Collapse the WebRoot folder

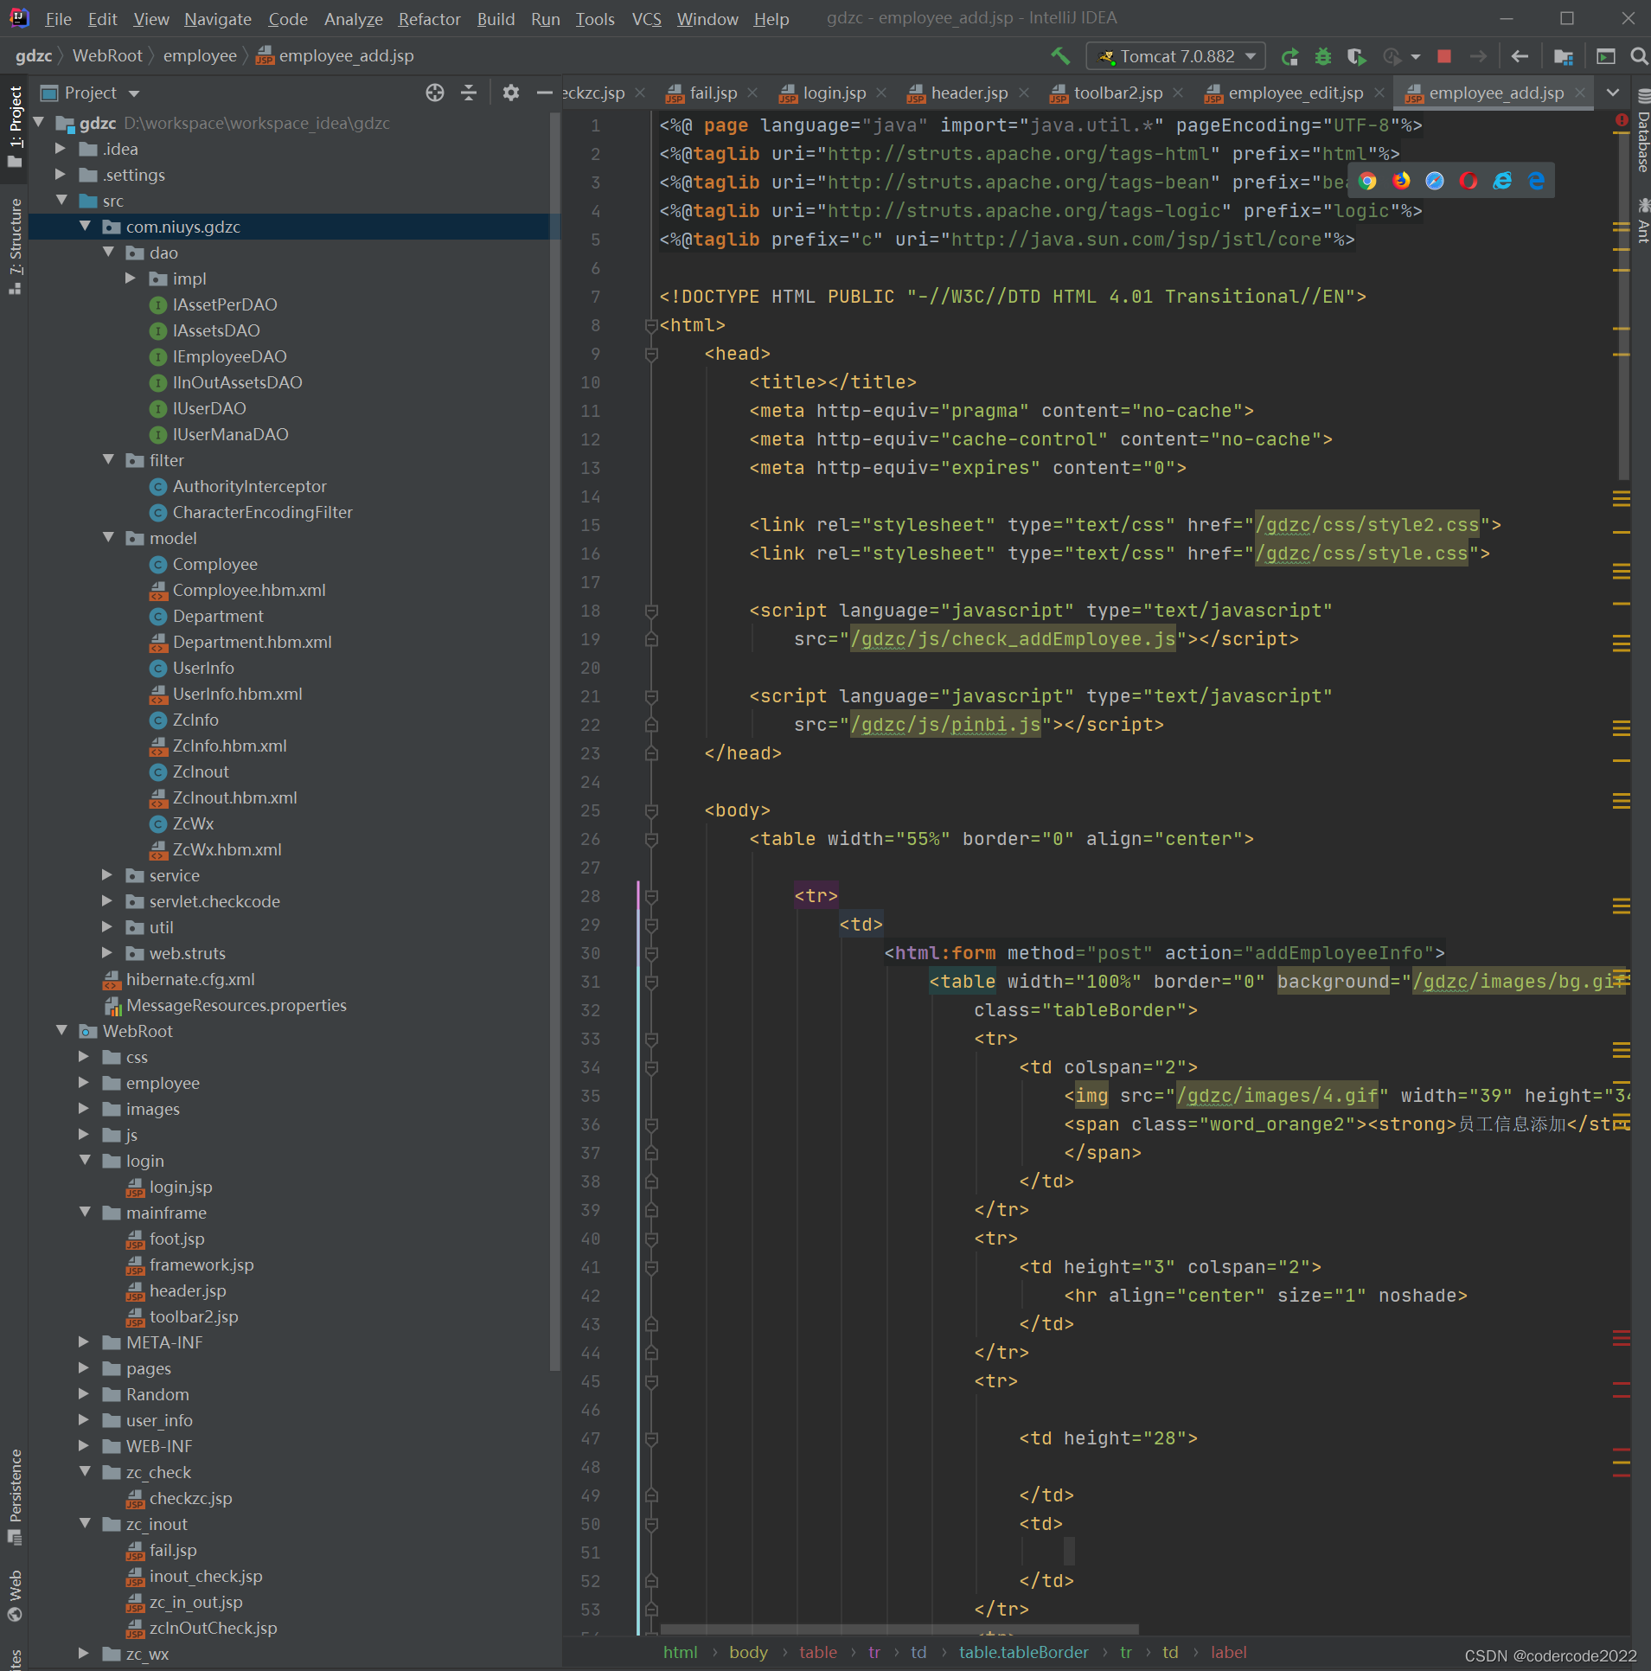pyautogui.click(x=61, y=1031)
